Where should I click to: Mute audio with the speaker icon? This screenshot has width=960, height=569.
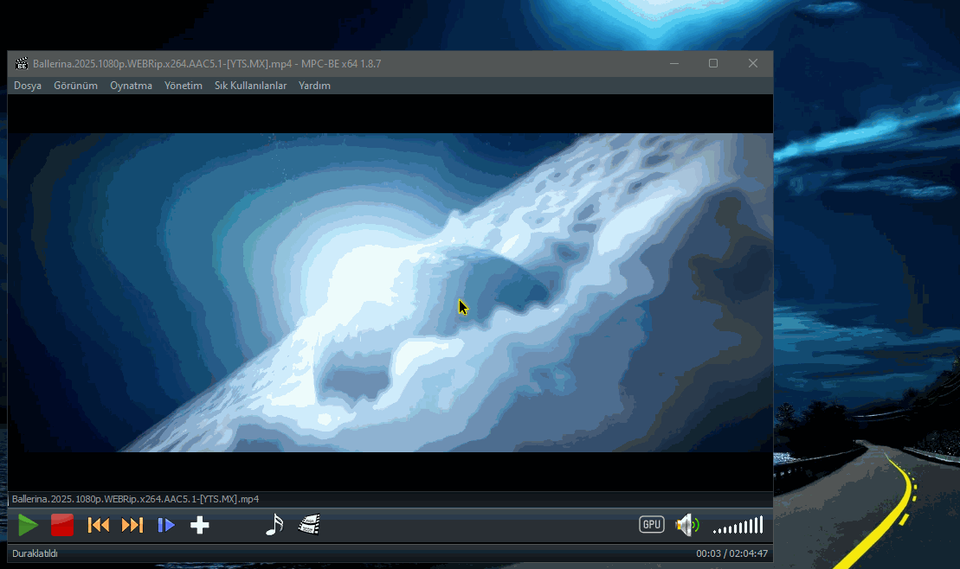coord(687,525)
